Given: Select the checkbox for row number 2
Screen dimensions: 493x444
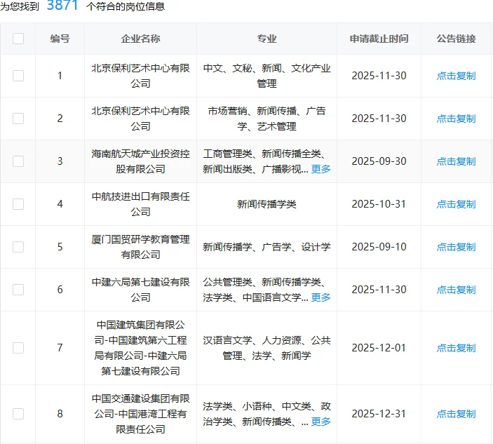Looking at the screenshot, I should click(18, 119).
